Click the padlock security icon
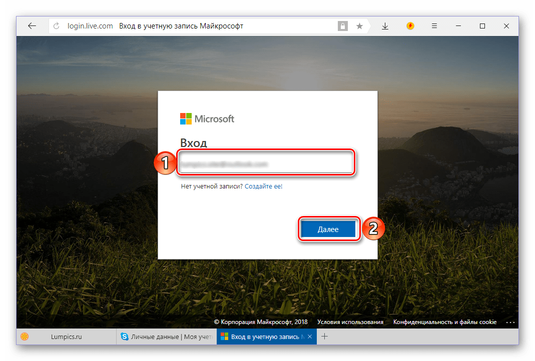Image resolution: width=535 pixels, height=361 pixels. 343,26
